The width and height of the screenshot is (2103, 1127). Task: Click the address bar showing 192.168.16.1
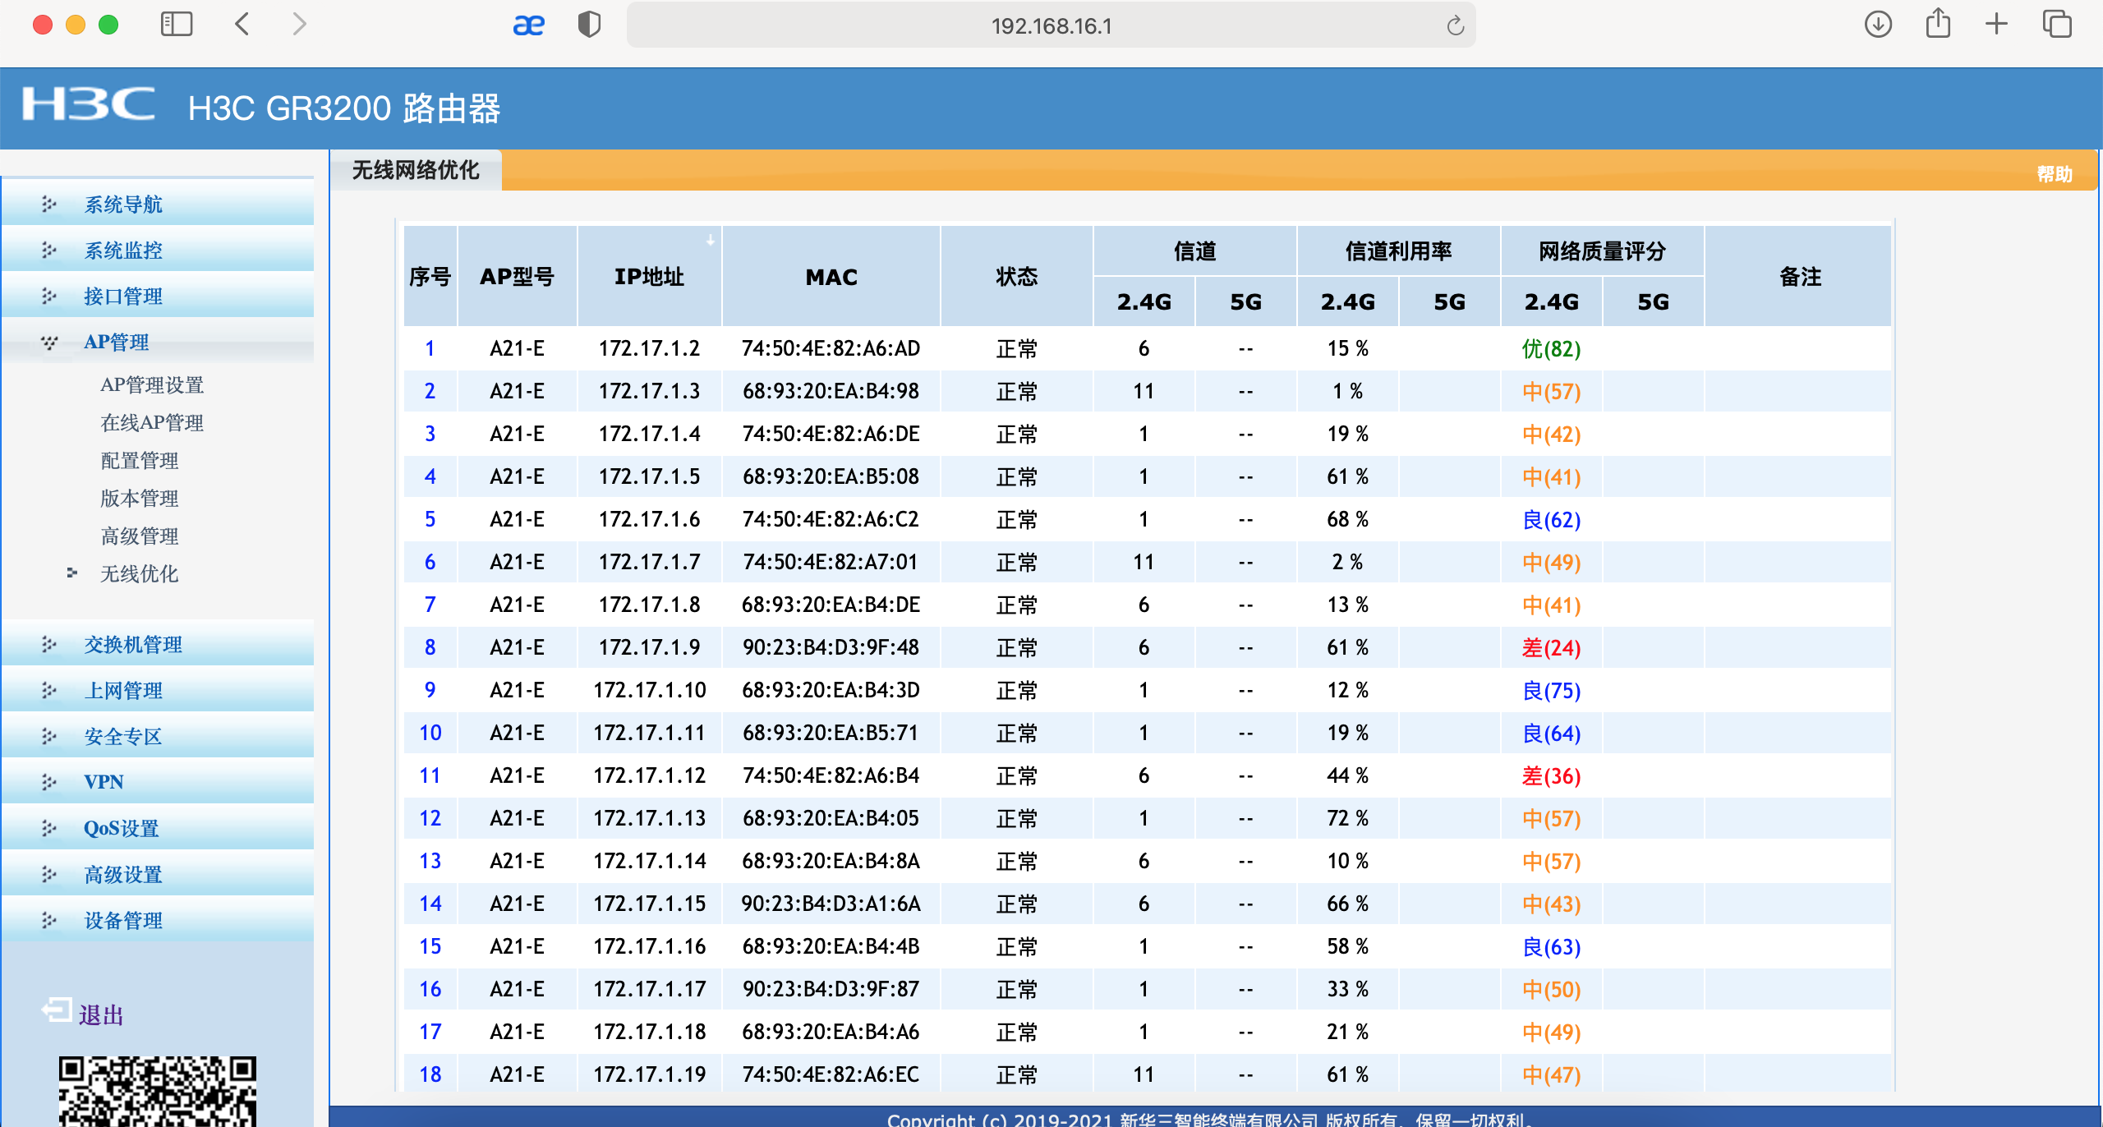click(1050, 26)
